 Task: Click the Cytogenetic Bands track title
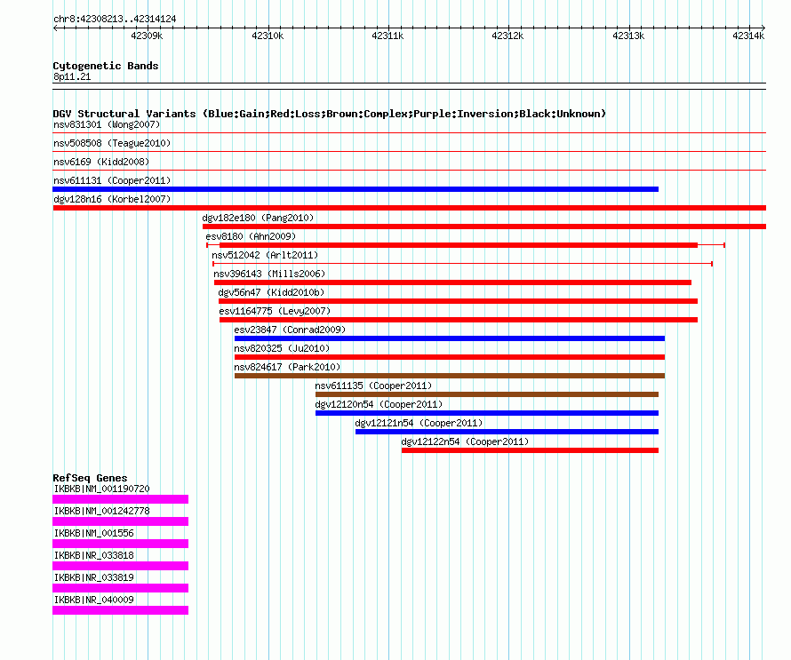click(106, 66)
